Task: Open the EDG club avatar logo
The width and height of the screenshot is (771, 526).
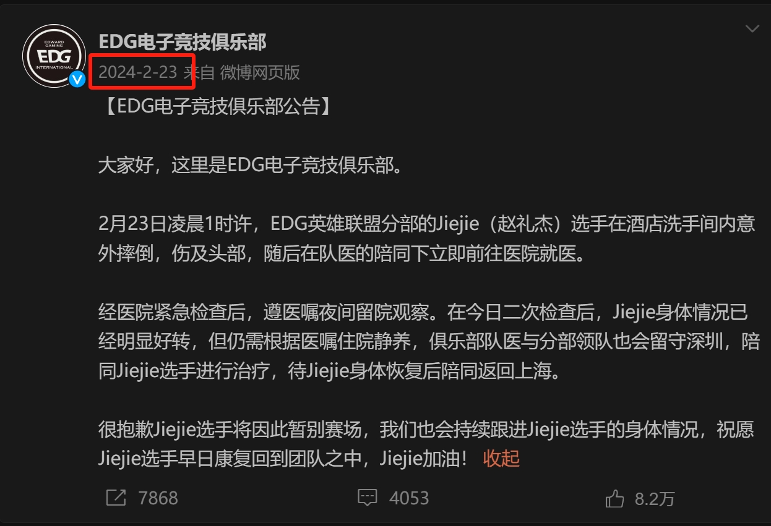Action: [54, 57]
